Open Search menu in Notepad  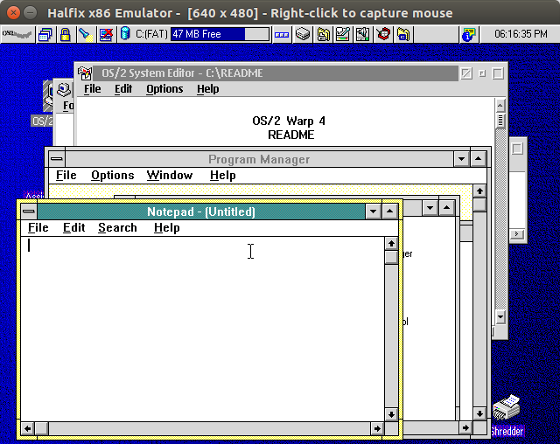point(117,227)
